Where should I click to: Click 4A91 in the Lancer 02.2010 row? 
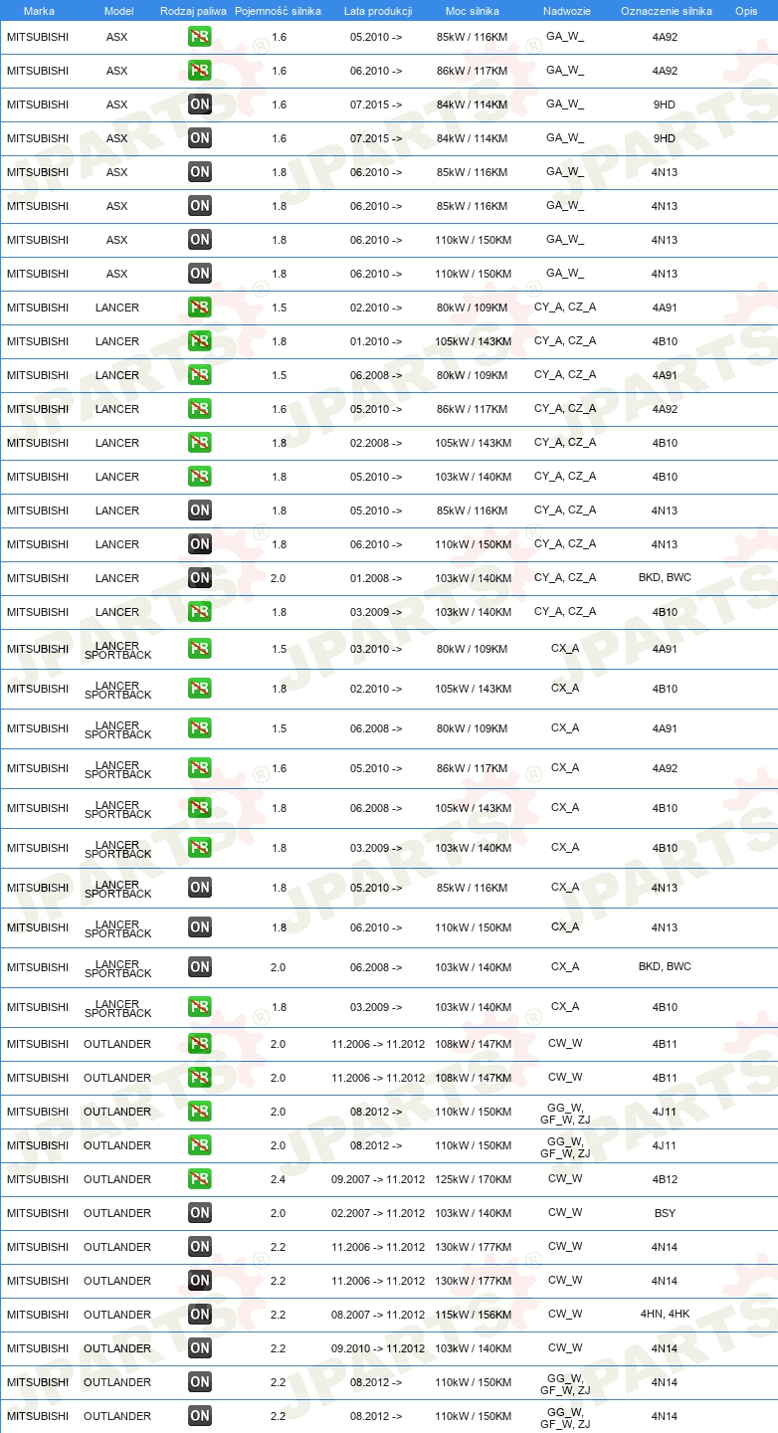point(665,307)
